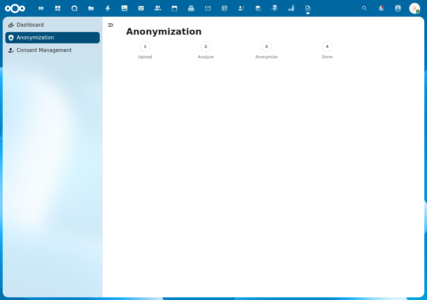Open unified search magnifier
This screenshot has width=427, height=300.
365,8
